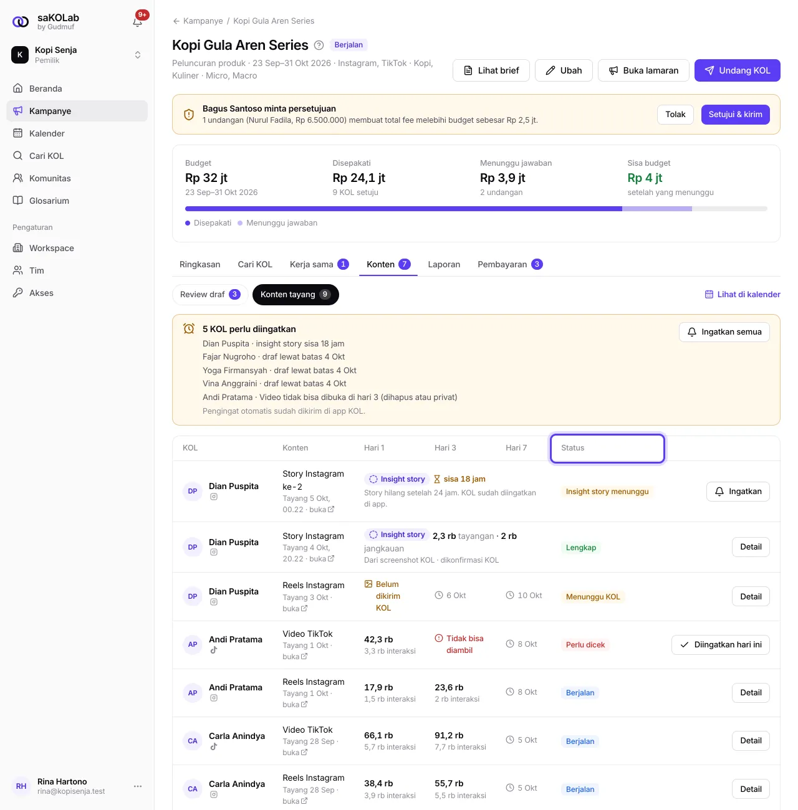Image resolution: width=798 pixels, height=810 pixels.
Task: Open the notifications bell icon
Action: [x=138, y=22]
